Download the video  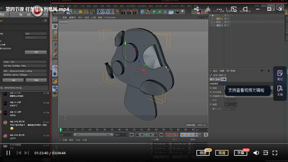pos(208,9)
